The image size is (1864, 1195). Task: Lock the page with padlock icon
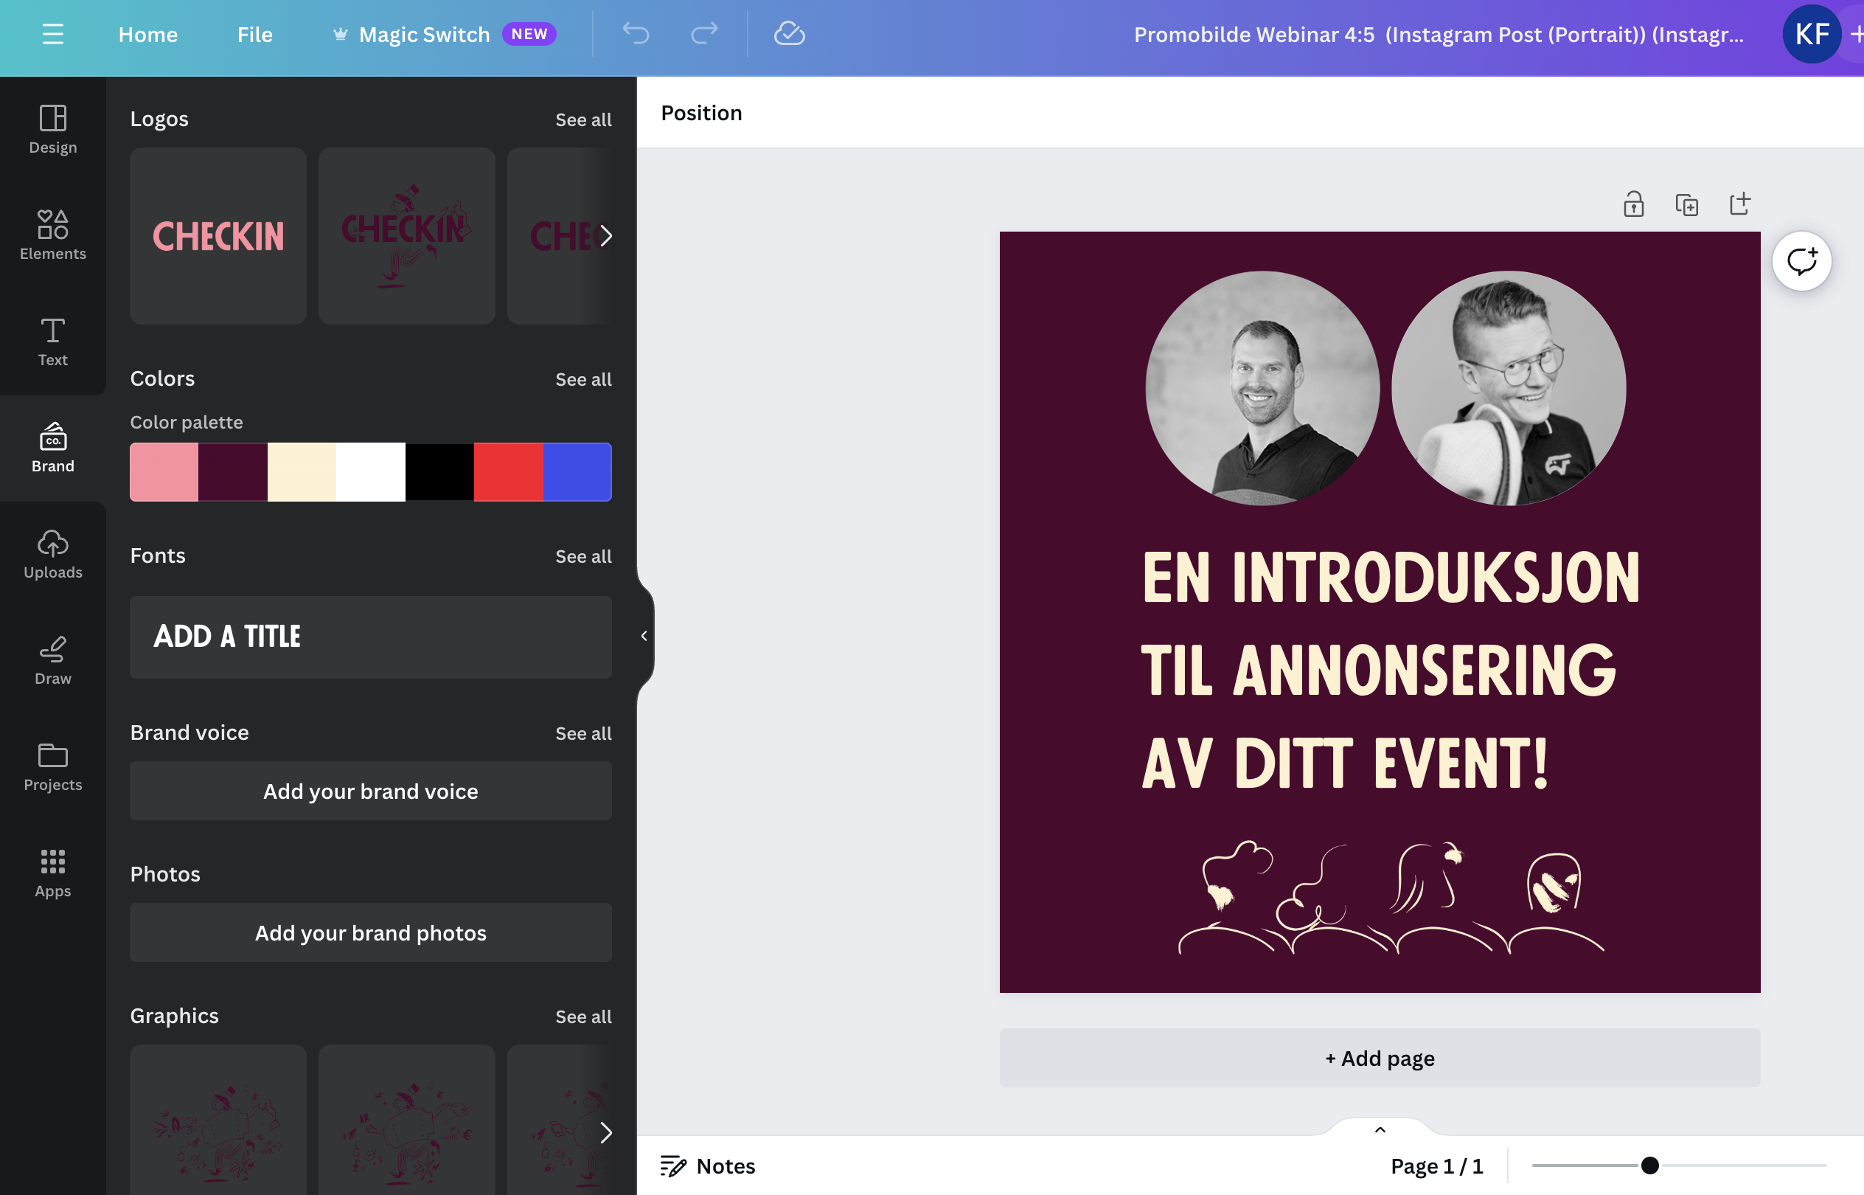point(1632,204)
